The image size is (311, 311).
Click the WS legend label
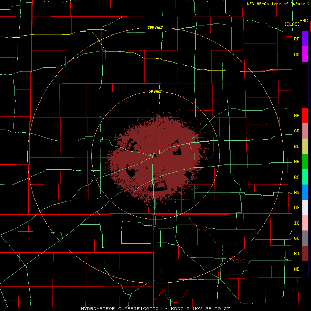click(x=296, y=192)
